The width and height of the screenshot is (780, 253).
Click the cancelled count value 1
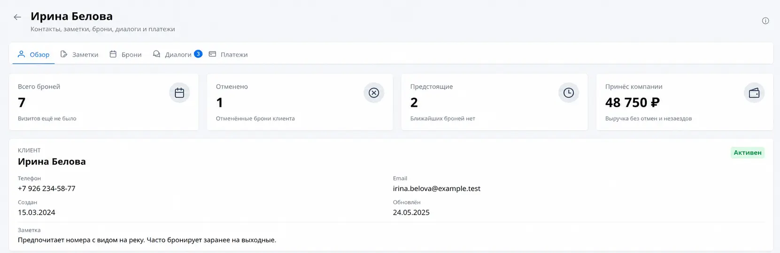[219, 103]
